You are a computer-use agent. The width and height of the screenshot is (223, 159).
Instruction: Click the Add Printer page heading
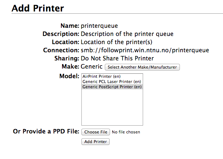click(38, 8)
